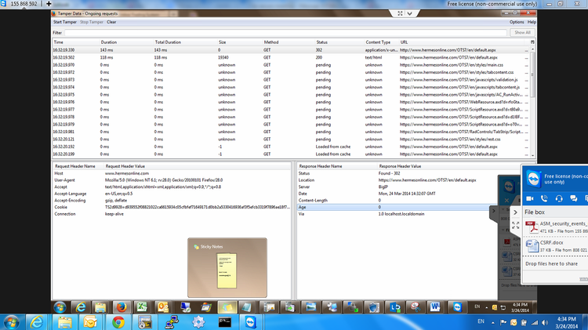Open Internet Explorer on local taskbar
The image size is (588, 330).
tap(36, 322)
